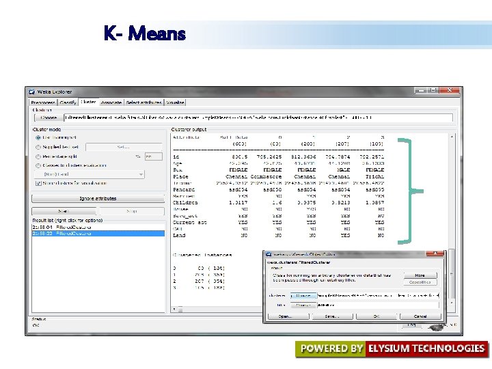492x369 pixels.
Task: Click the Set... button for test set
Action: point(123,147)
